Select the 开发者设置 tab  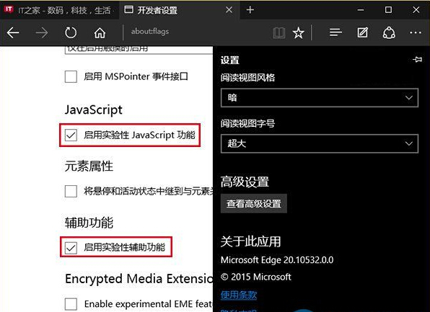point(180,10)
